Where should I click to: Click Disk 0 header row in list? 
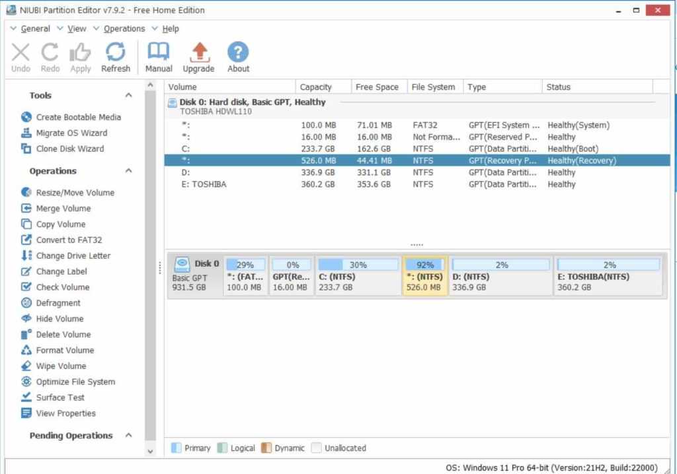click(417, 106)
